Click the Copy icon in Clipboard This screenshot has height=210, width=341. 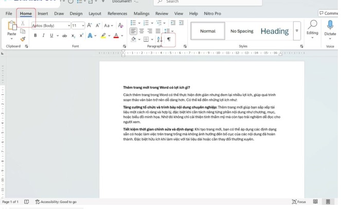[x=23, y=31]
